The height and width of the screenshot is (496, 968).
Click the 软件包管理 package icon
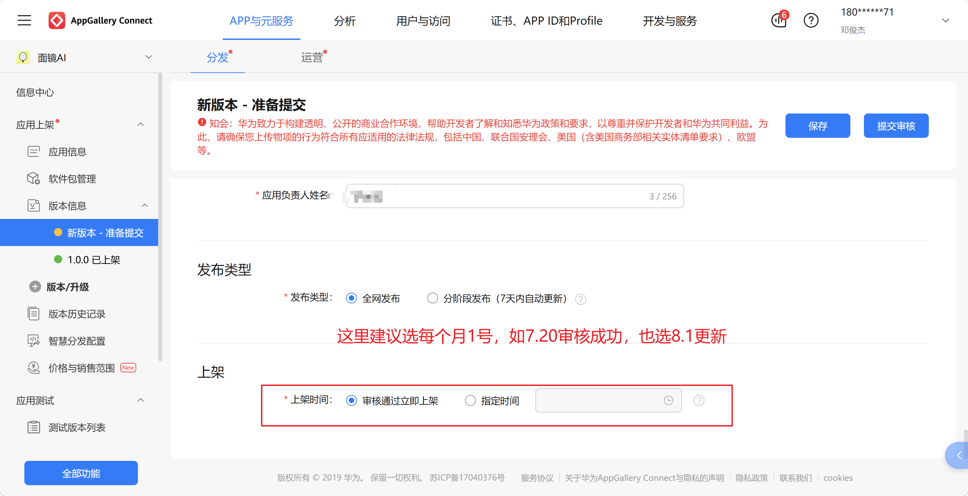pyautogui.click(x=34, y=178)
